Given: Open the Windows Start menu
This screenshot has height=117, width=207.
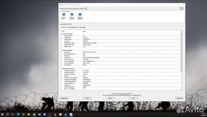Looking at the screenshot, I should point(2,114).
